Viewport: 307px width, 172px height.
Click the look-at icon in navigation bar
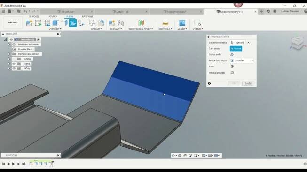[180, 156]
